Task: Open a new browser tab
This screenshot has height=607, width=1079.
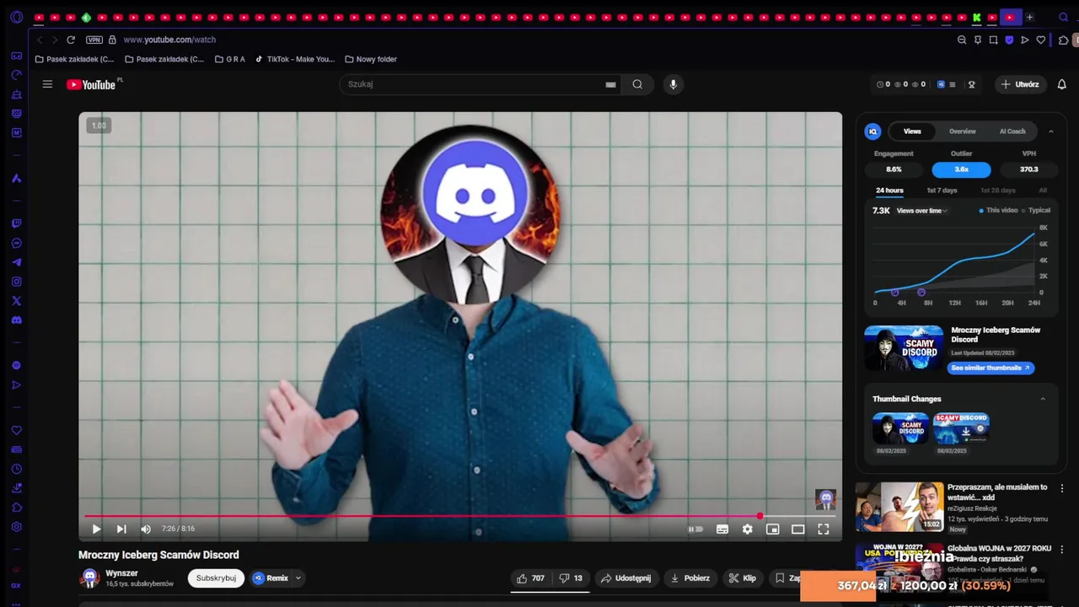Action: pyautogui.click(x=1029, y=17)
